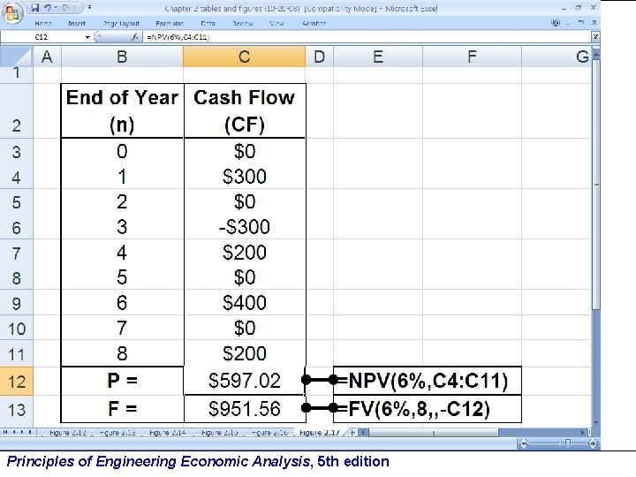Click the formula bar with =NPV(6%,C4:C11)
The width and height of the screenshot is (636, 477).
367,37
